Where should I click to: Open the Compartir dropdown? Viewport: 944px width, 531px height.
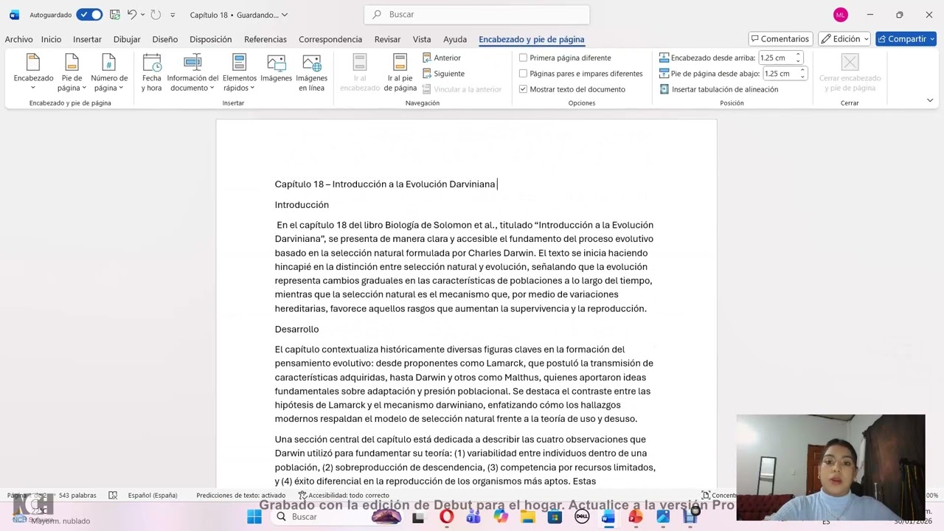[931, 39]
